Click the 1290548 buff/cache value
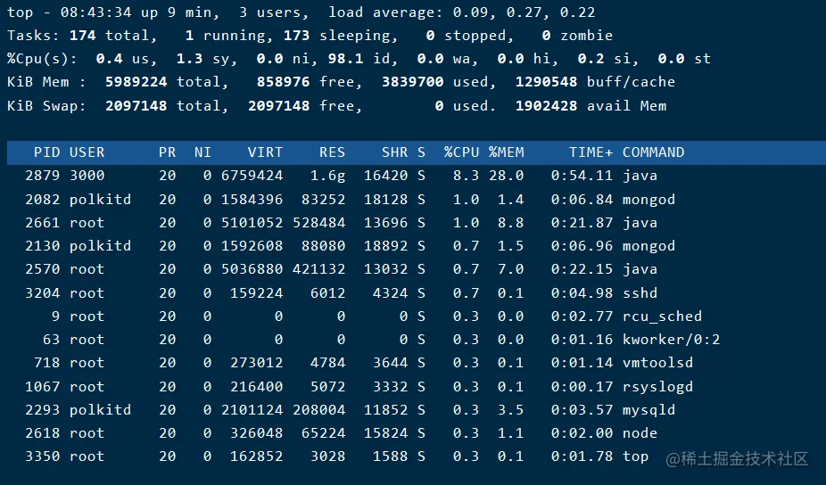Image resolution: width=826 pixels, height=485 pixels. pyautogui.click(x=546, y=82)
